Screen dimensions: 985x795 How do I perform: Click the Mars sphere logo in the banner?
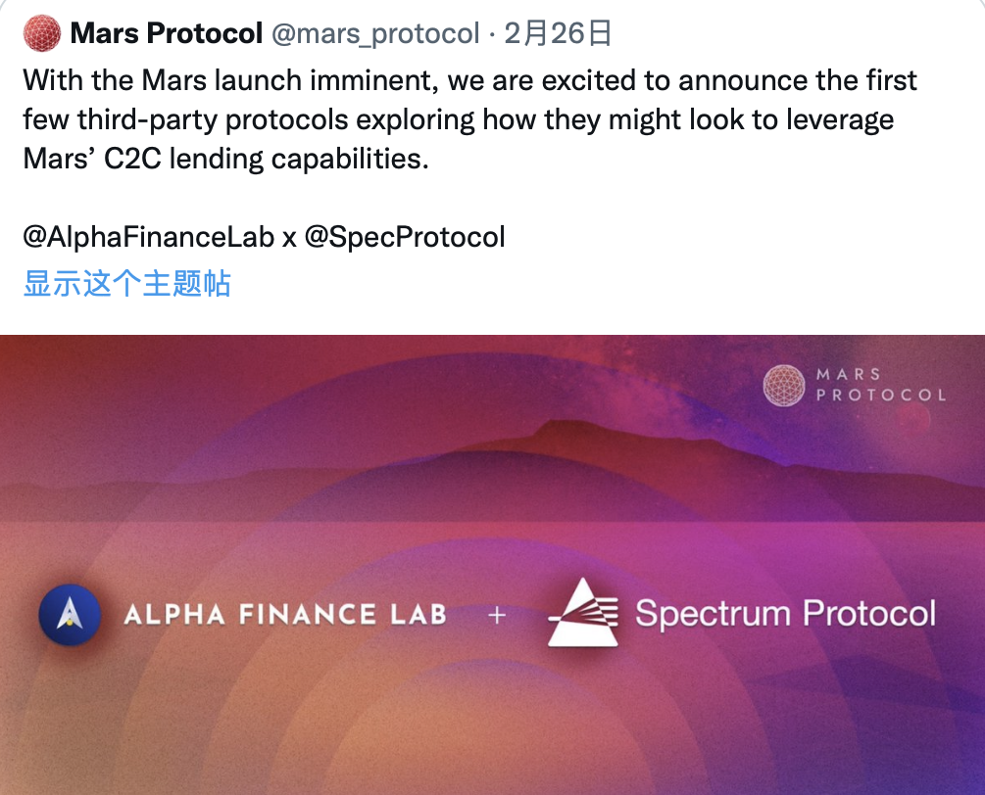pos(784,385)
